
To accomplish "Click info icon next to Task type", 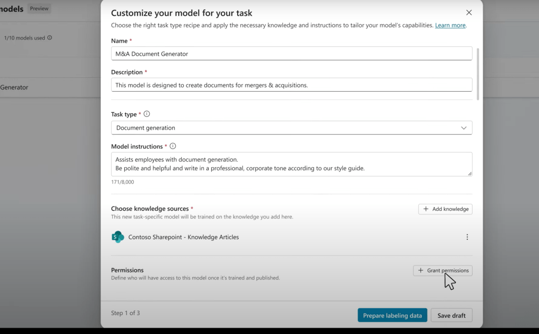I will pyautogui.click(x=147, y=114).
